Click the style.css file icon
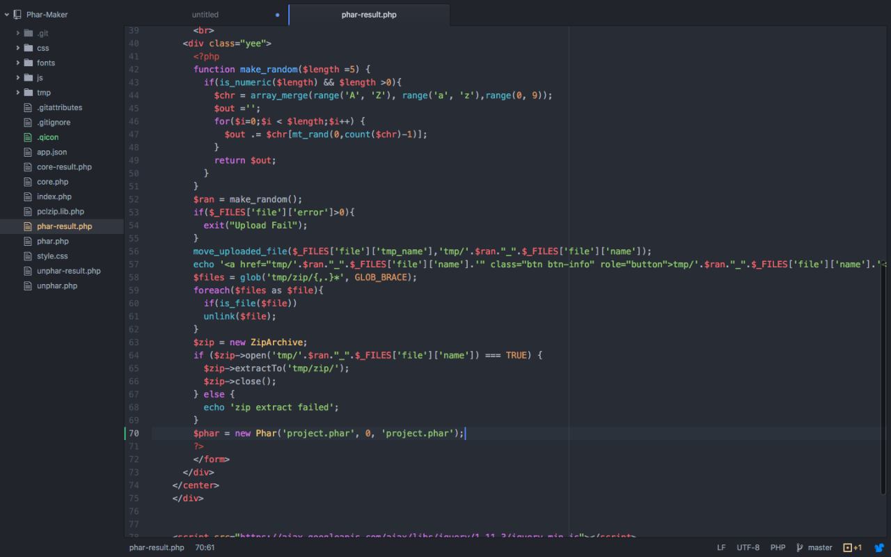891x557 pixels. coord(29,256)
